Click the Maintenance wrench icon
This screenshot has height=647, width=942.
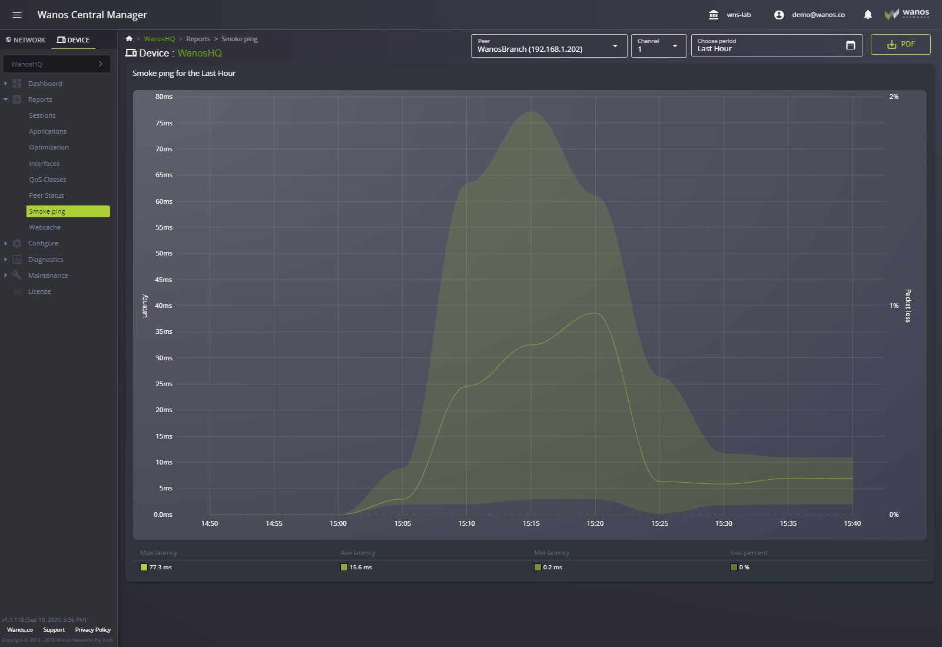coord(17,276)
